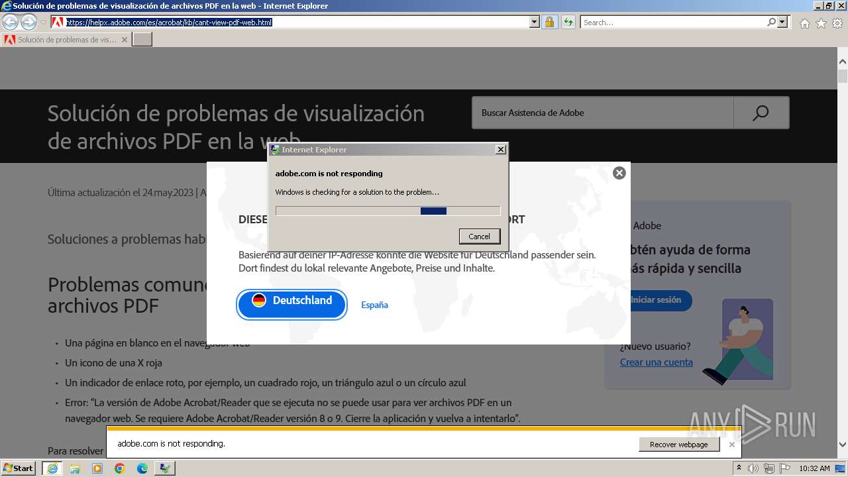The width and height of the screenshot is (848, 477).
Task: Open Internet Explorer from the taskbar
Action: tap(52, 468)
